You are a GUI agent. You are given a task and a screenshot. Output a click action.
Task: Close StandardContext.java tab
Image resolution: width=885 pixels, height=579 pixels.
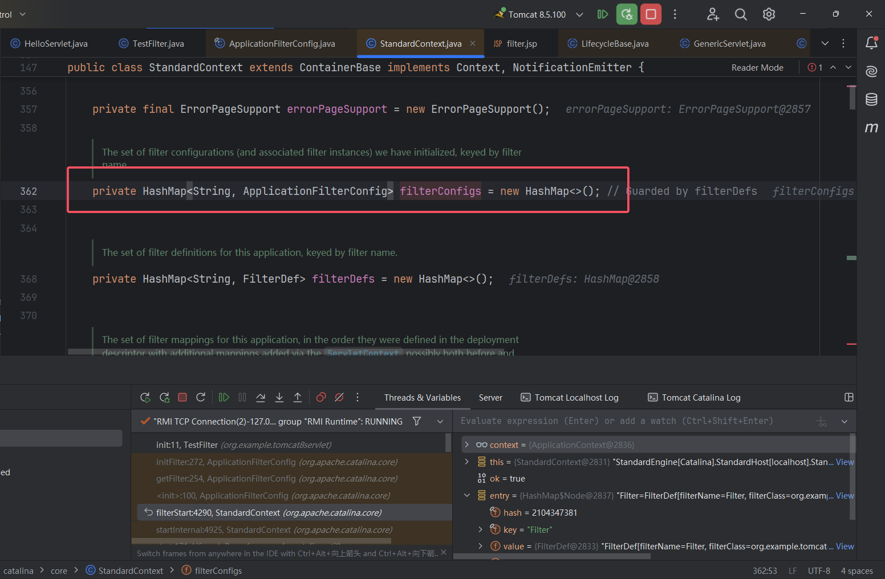coord(473,43)
